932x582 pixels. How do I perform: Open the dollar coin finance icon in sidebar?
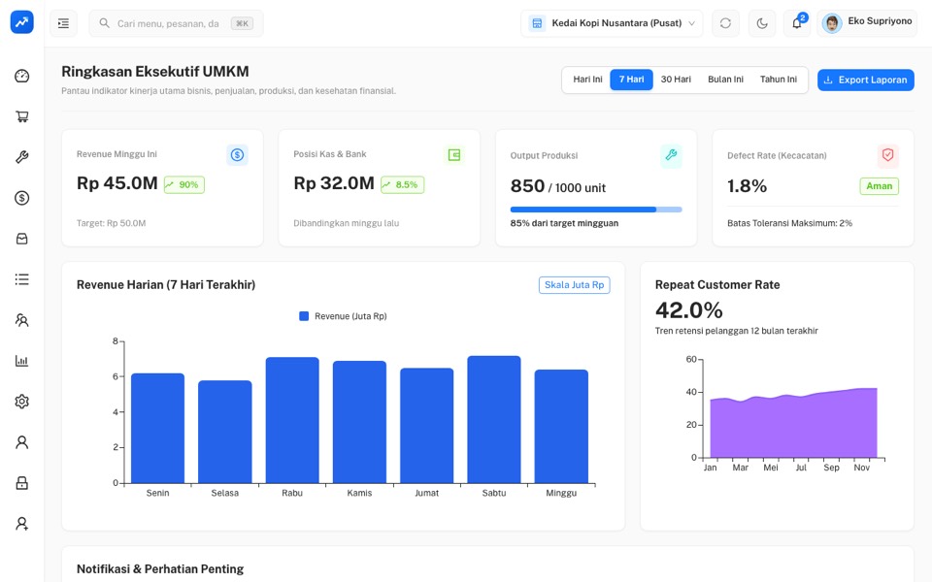coord(22,198)
